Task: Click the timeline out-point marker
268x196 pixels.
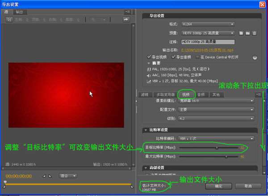Action: point(132,187)
